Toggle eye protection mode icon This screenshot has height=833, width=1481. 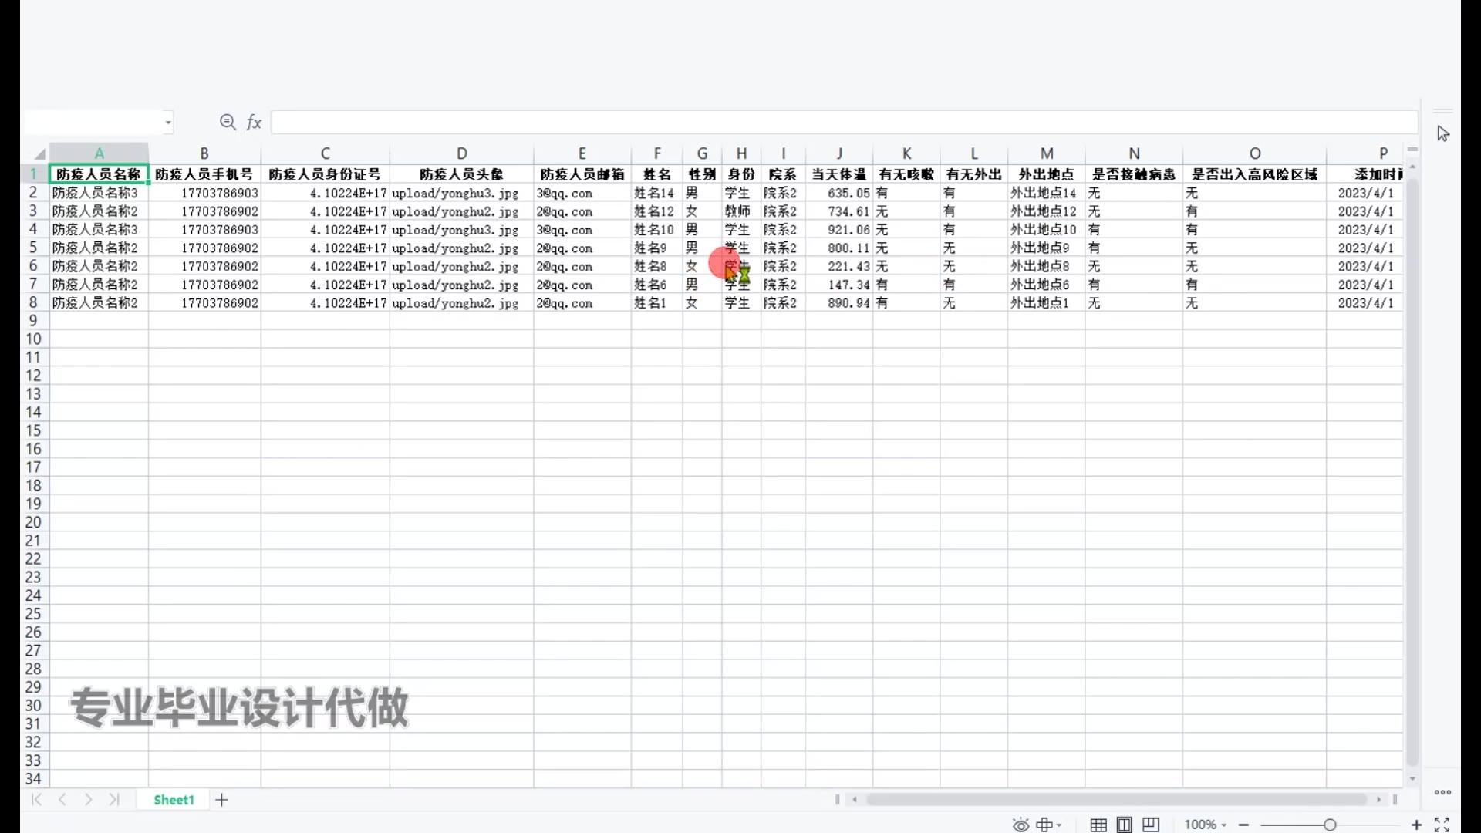[1020, 825]
